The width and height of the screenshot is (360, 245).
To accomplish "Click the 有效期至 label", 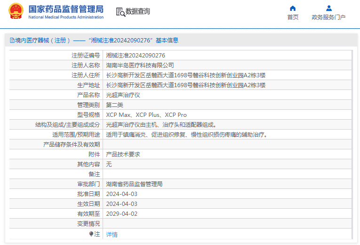I will 88,213.
